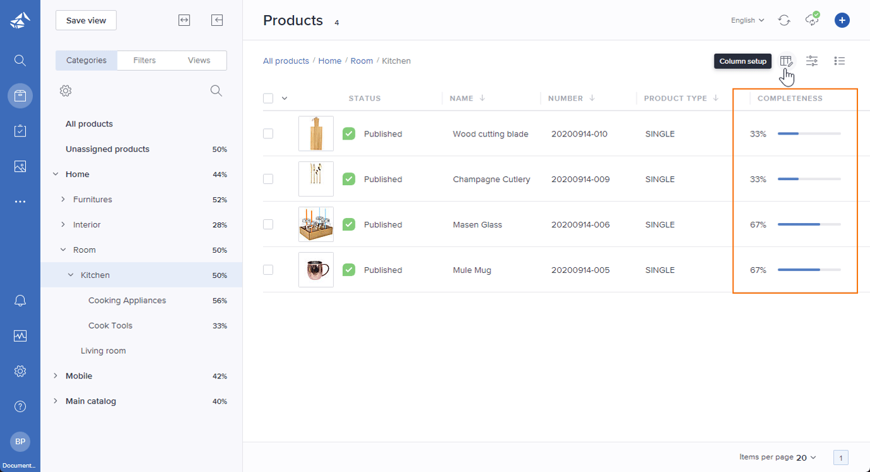Open the English language dropdown
The width and height of the screenshot is (870, 472).
click(x=747, y=20)
